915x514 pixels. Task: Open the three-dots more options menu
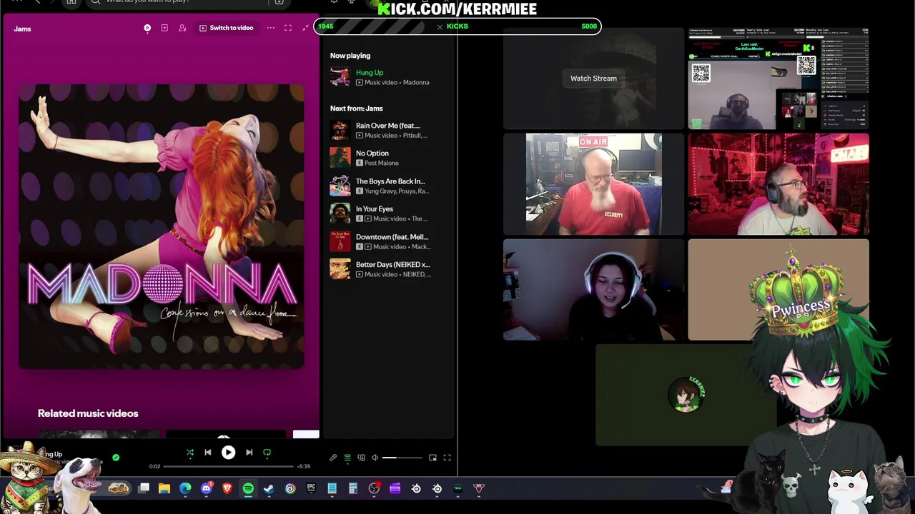[x=271, y=28]
